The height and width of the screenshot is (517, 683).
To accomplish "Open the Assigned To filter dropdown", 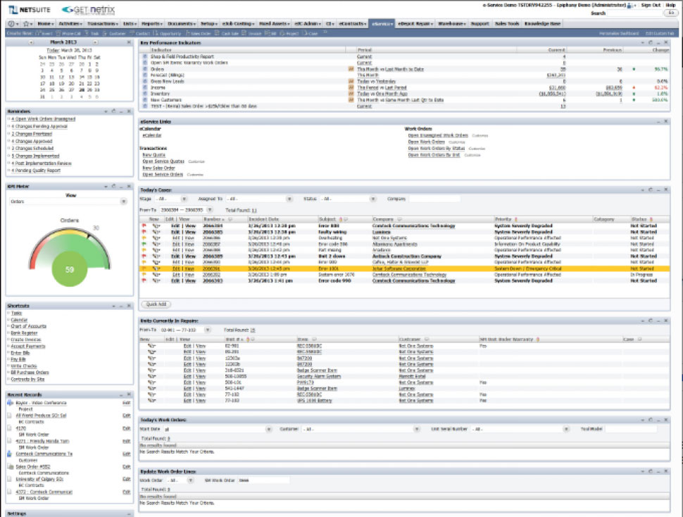I will point(289,199).
